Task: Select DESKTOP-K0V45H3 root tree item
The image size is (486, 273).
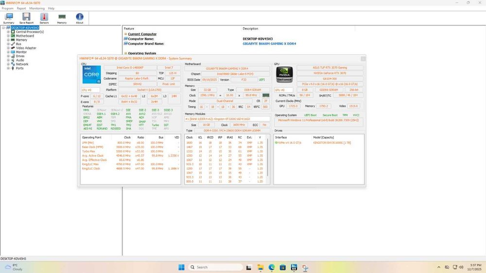Action: point(25,28)
